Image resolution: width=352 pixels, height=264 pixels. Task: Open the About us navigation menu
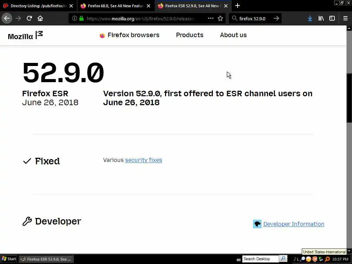tap(233, 35)
